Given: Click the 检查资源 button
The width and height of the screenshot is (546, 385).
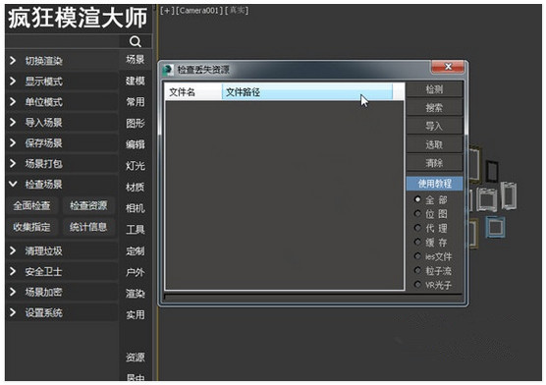Looking at the screenshot, I should point(88,205).
